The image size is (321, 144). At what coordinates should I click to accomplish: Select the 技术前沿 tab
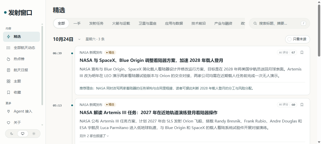point(199,23)
